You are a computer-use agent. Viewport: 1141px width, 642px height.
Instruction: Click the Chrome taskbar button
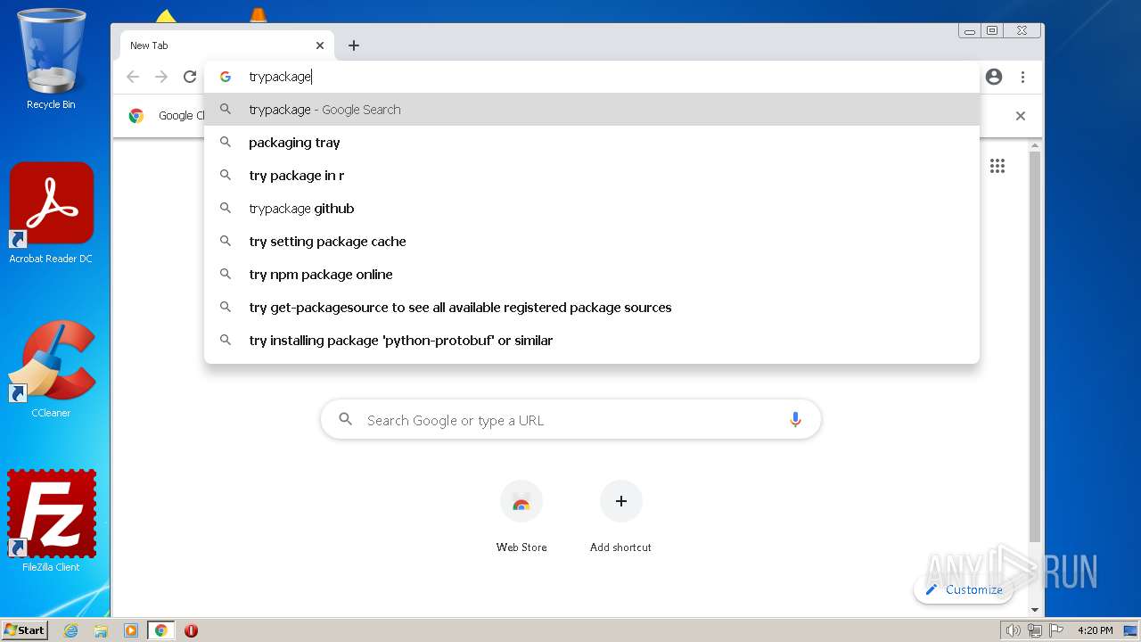click(161, 630)
